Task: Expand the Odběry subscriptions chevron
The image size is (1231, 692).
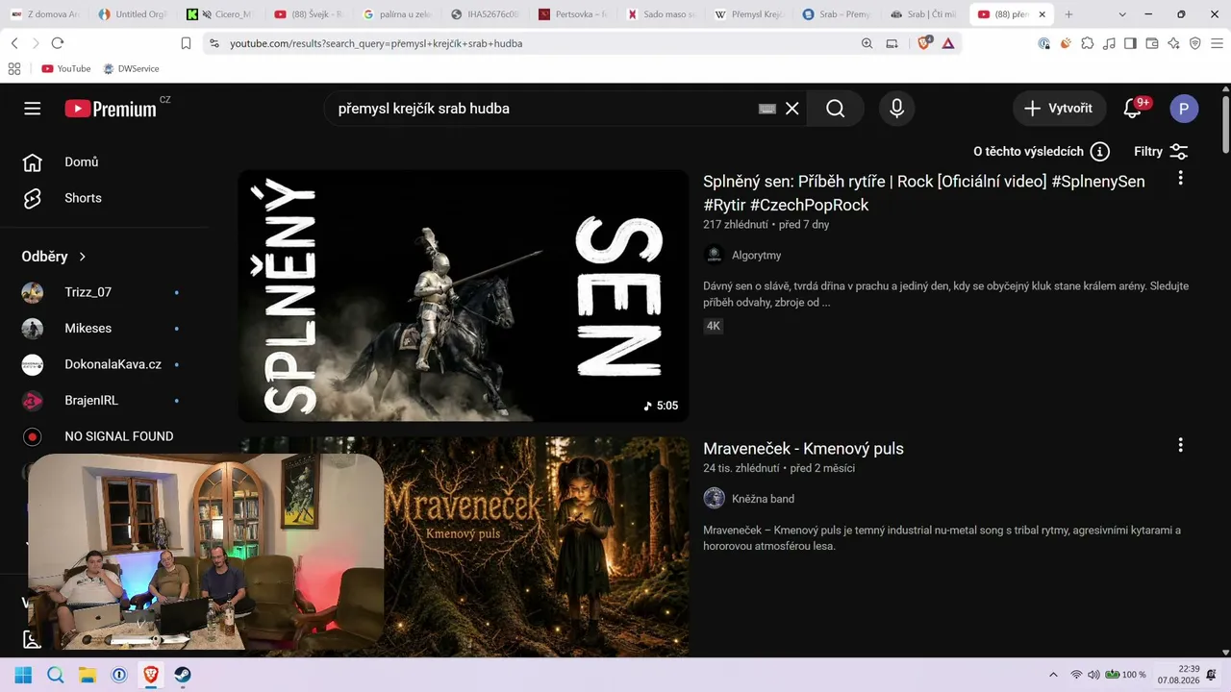Action: coord(83,257)
